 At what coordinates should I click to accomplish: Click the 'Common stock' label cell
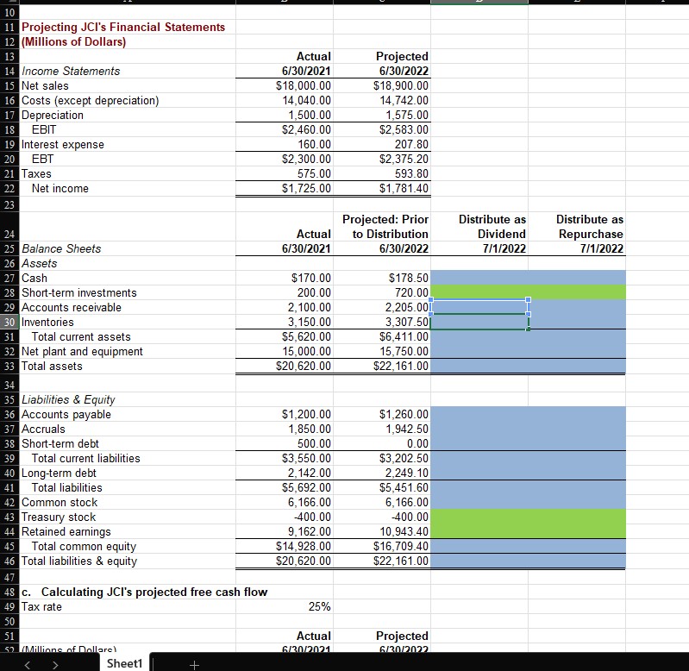[x=60, y=502]
